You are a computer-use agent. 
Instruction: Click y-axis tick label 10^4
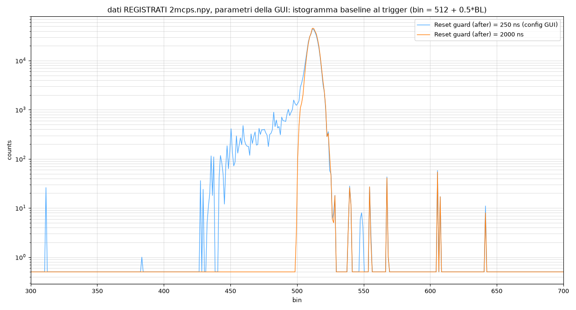(x=21, y=61)
